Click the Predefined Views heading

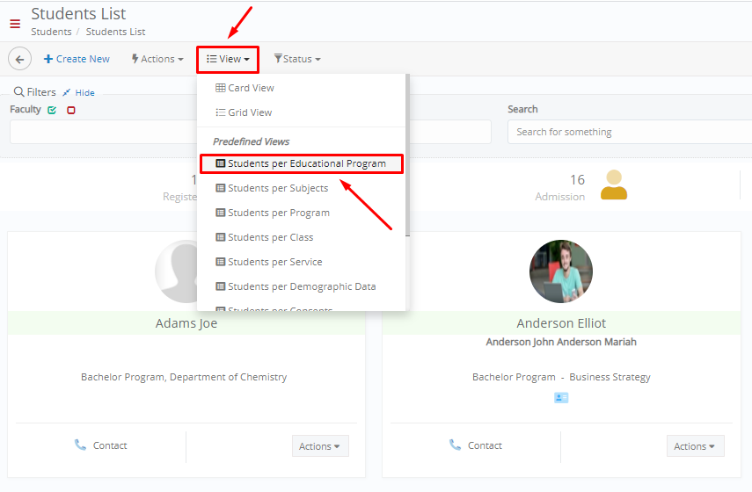coord(251,141)
